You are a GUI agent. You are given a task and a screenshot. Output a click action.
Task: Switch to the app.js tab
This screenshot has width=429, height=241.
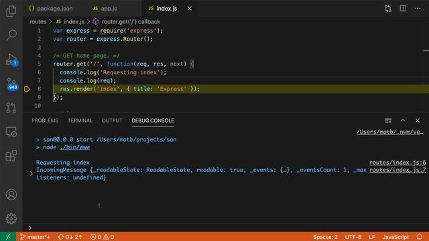[105, 9]
